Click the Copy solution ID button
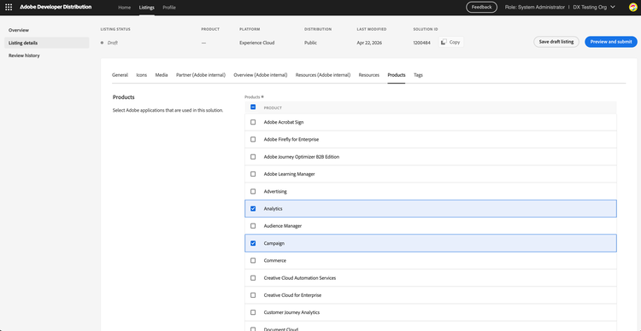This screenshot has width=641, height=331. [451, 42]
